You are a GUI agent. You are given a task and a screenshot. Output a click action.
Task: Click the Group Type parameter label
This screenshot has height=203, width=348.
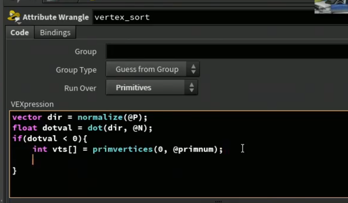tap(76, 70)
